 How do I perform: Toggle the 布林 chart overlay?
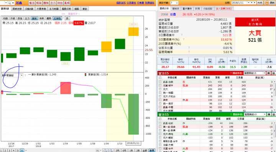pos(41,18)
